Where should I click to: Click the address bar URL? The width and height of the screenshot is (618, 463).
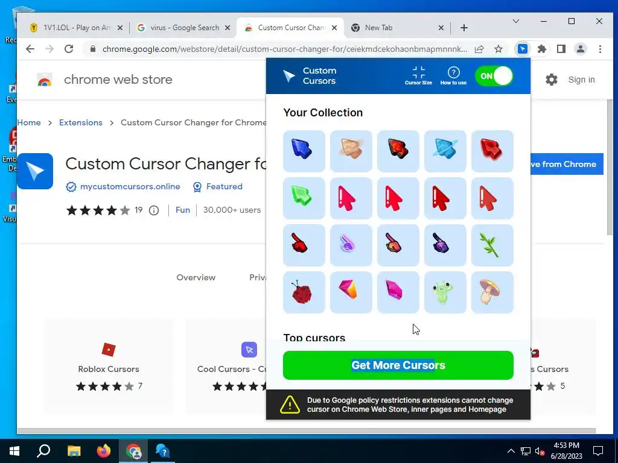tap(285, 49)
